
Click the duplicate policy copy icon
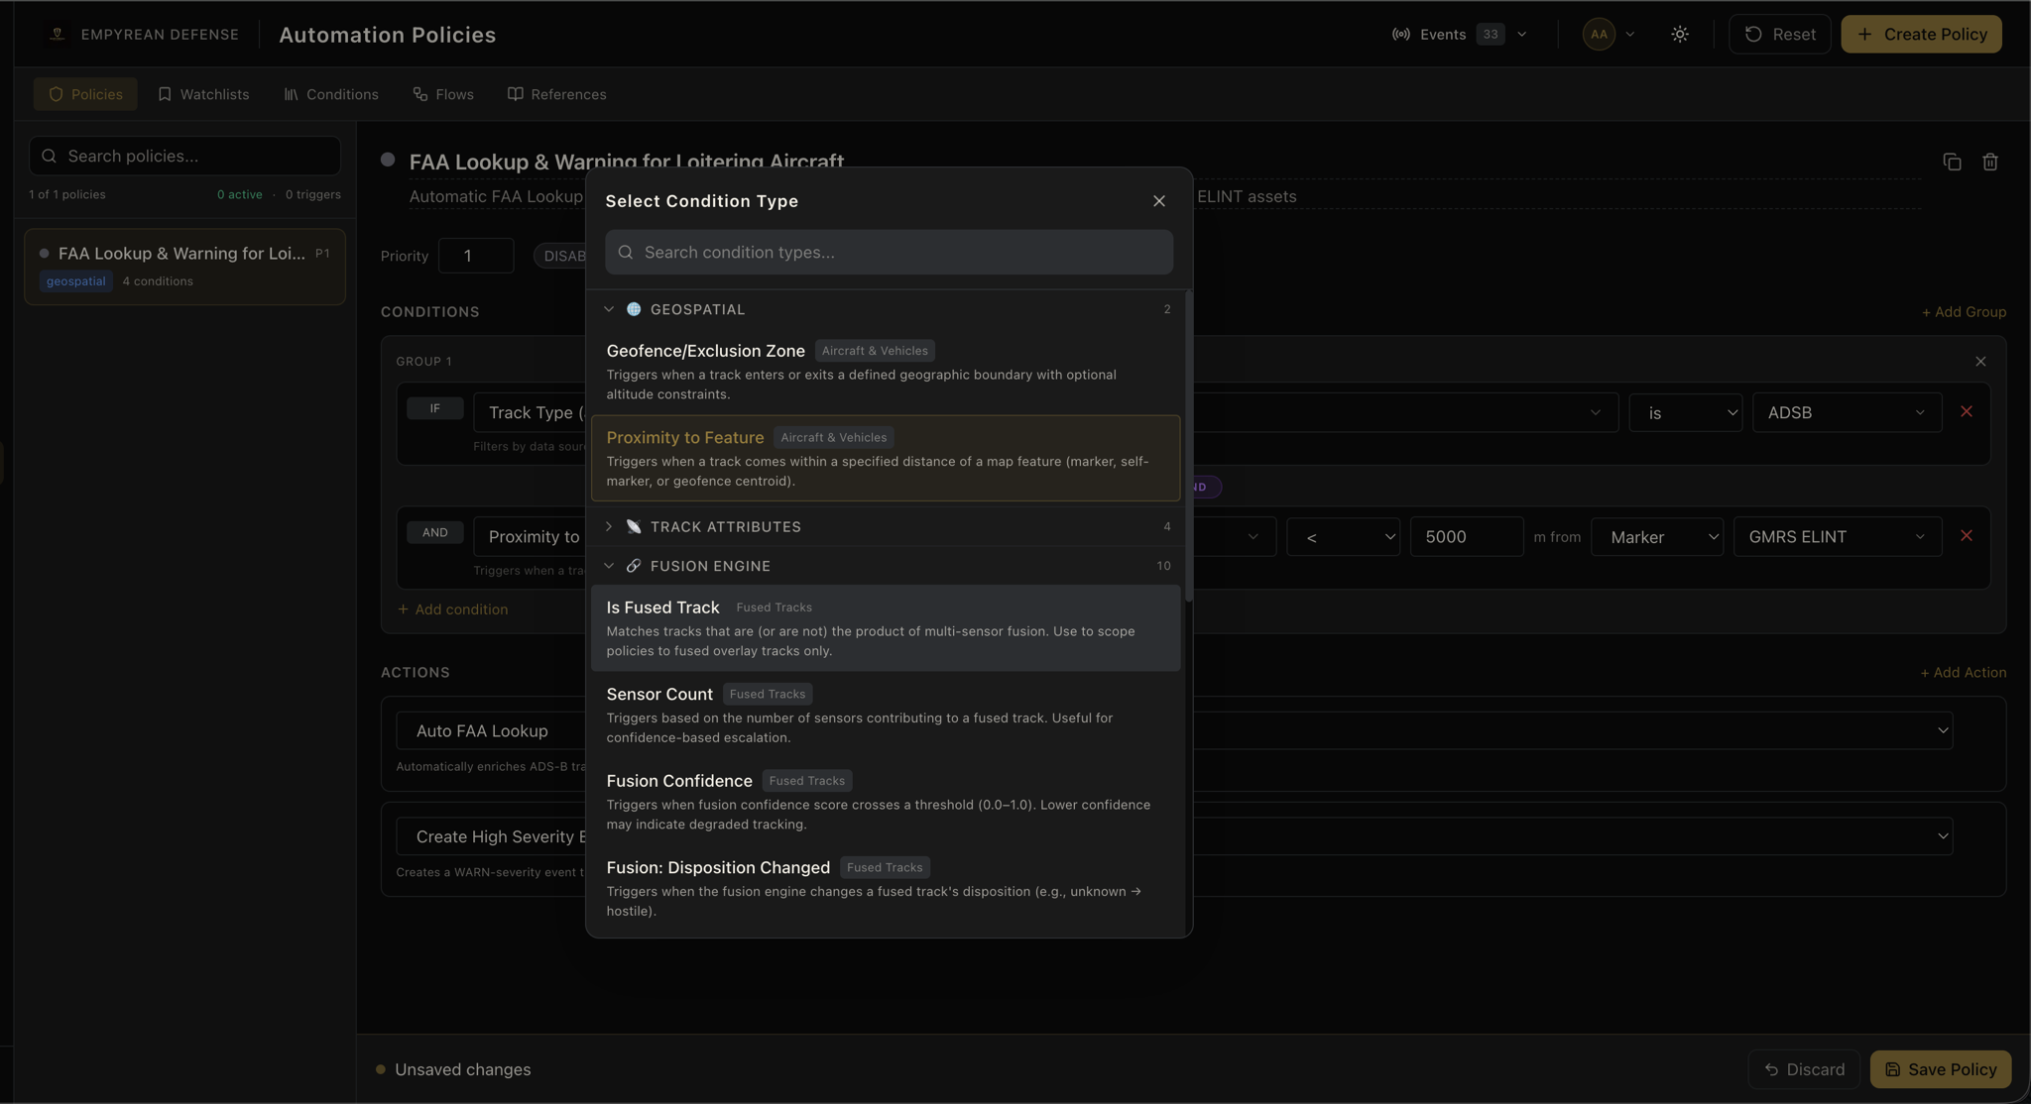[x=1952, y=162]
